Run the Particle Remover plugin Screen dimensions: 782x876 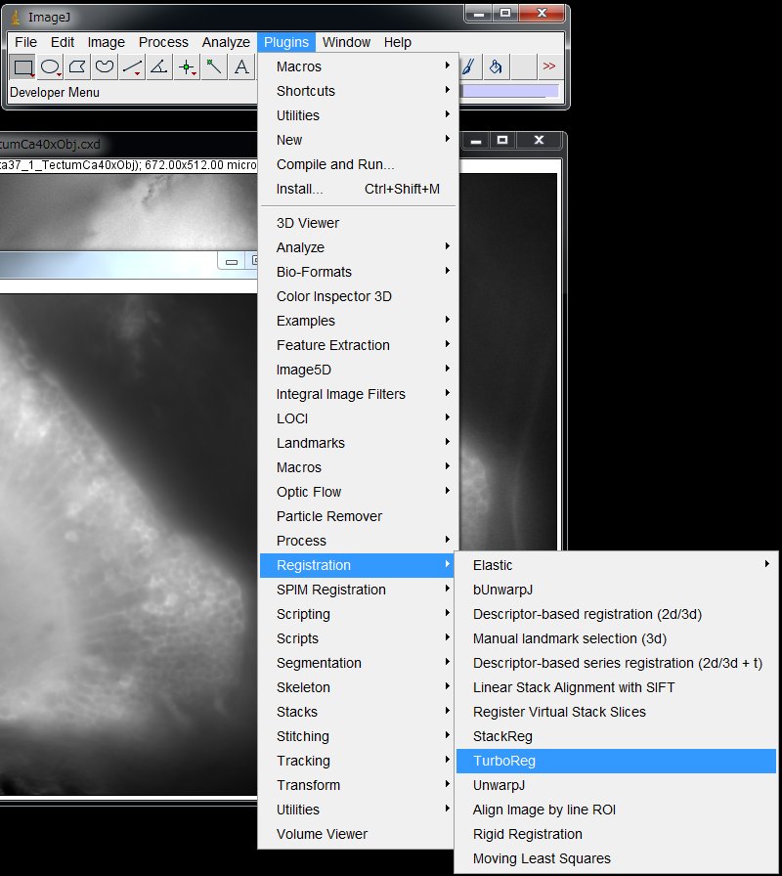[358, 517]
